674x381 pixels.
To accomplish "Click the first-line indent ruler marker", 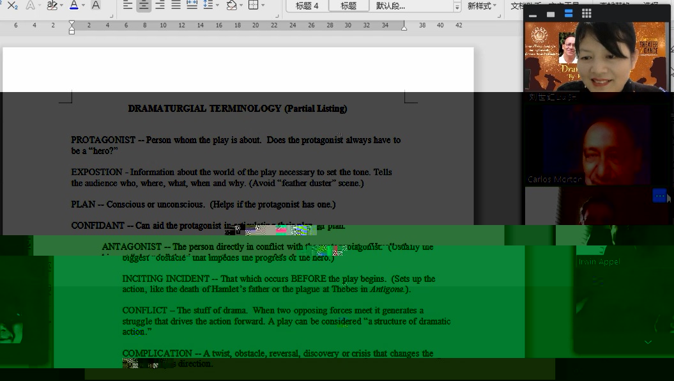I will 72,23.
